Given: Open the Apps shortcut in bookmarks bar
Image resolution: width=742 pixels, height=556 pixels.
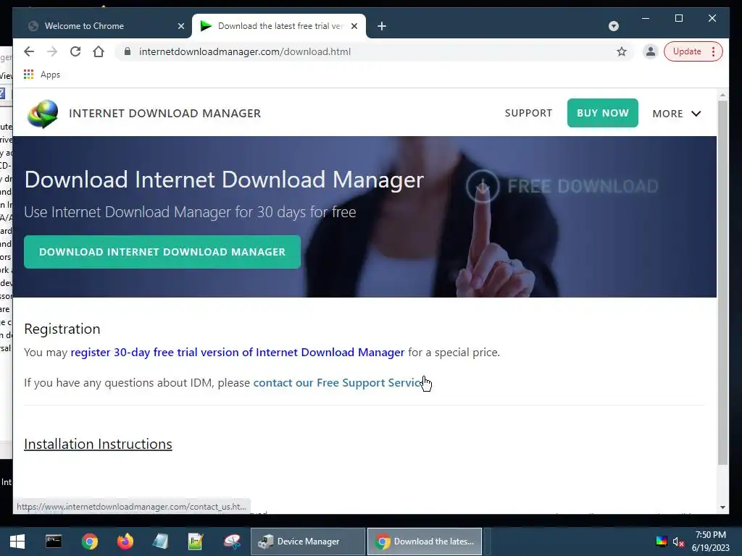Looking at the screenshot, I should [x=42, y=75].
